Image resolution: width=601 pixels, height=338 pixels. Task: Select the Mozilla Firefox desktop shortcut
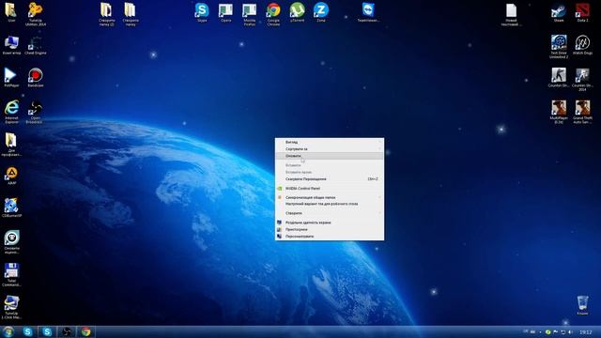pyautogui.click(x=250, y=14)
